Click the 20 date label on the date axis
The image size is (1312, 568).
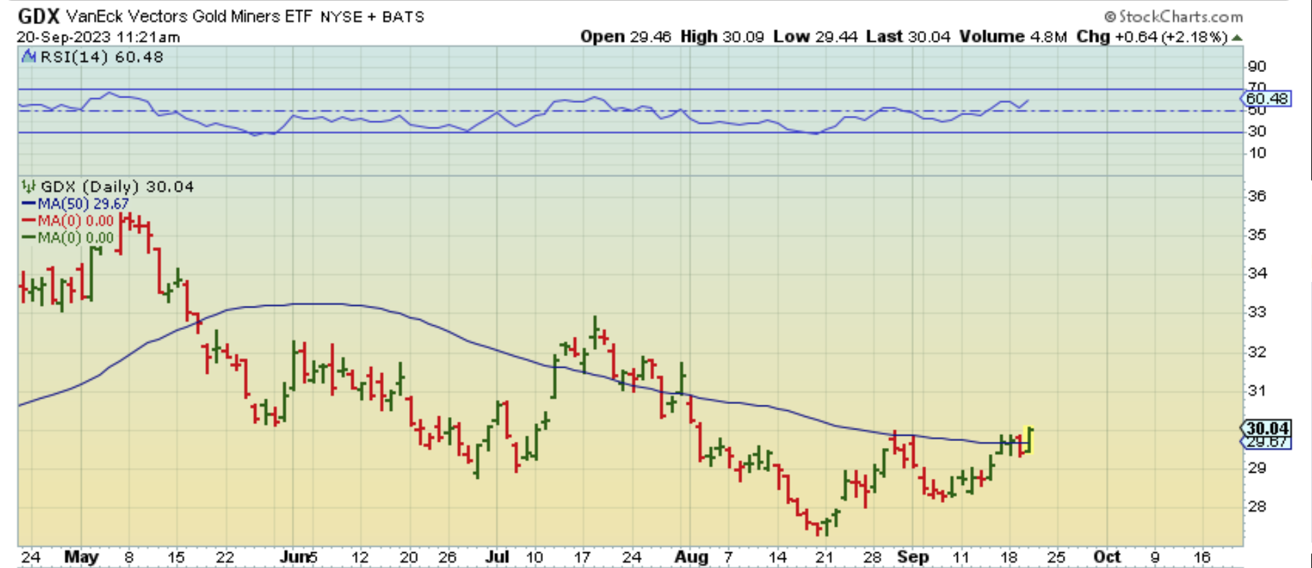pos(408,558)
